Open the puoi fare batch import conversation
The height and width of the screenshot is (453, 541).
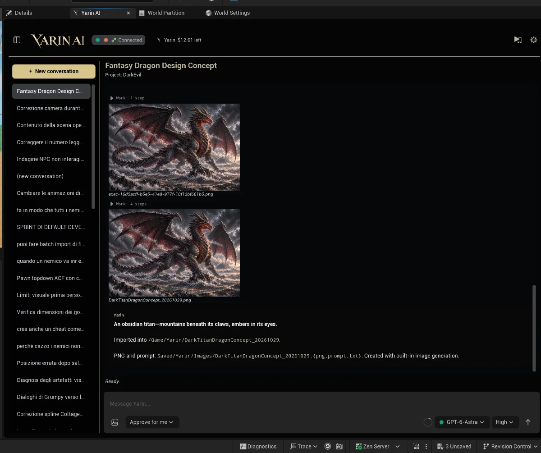click(51, 244)
